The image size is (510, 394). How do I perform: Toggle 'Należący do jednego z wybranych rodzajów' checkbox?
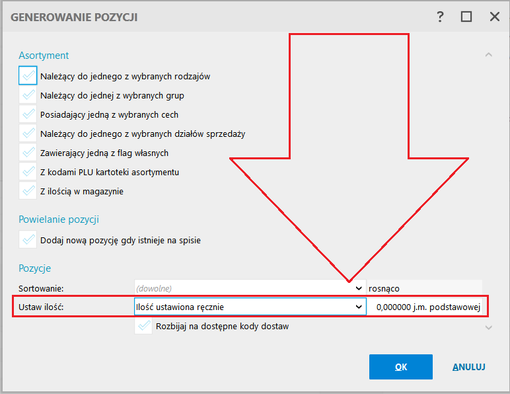pyautogui.click(x=28, y=76)
